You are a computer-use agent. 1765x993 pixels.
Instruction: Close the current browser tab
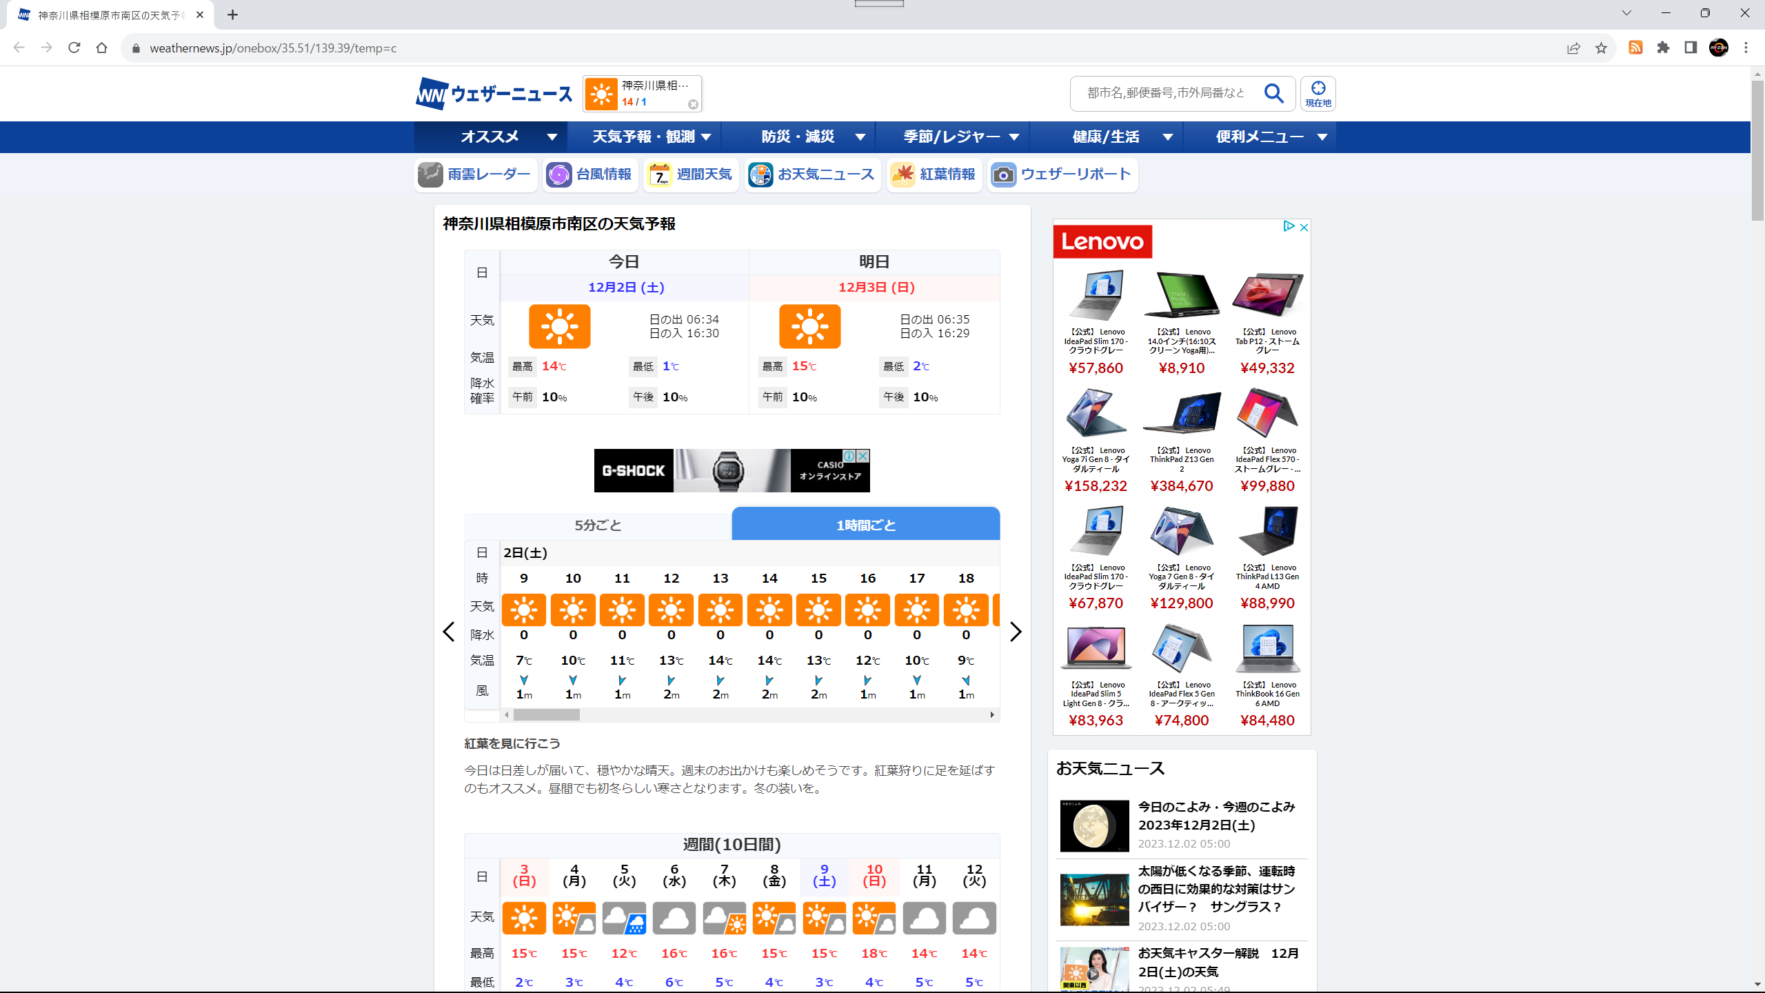(200, 14)
